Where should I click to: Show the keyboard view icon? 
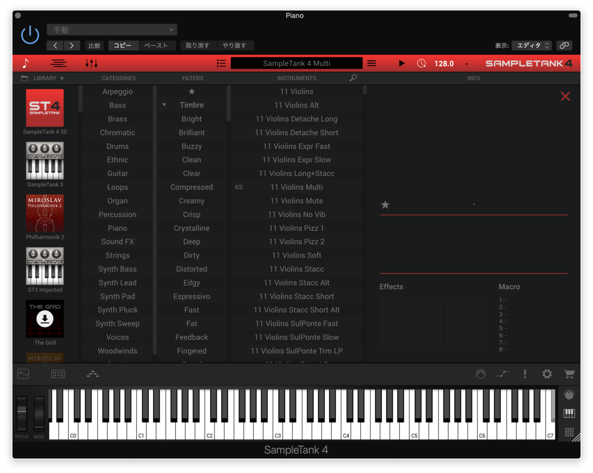(569, 413)
